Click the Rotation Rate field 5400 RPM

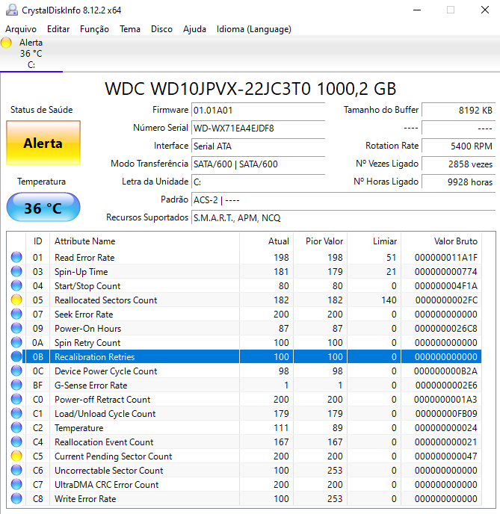point(458,146)
